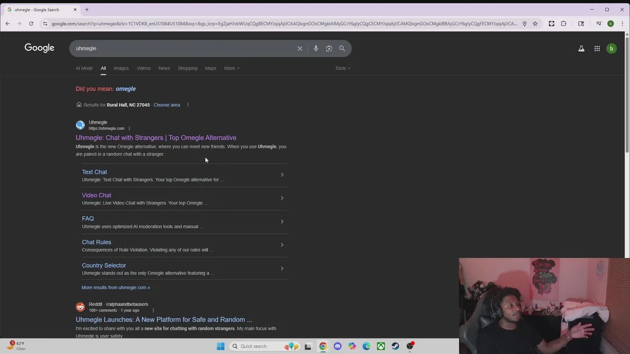Expand the Chat Rules sitelink arrow
630x354 pixels.
point(282,245)
